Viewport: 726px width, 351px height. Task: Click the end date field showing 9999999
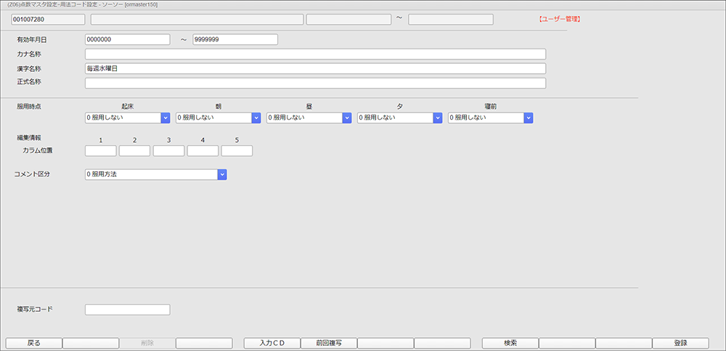pyautogui.click(x=235, y=39)
